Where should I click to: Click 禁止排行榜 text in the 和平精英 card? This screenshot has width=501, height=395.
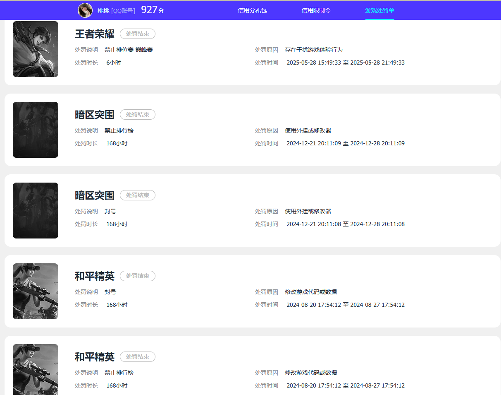pos(119,373)
